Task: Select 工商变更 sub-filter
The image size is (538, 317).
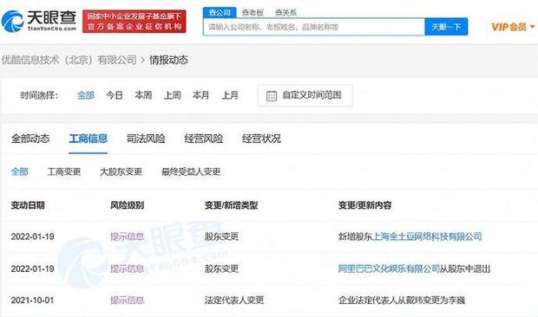Action: point(64,171)
